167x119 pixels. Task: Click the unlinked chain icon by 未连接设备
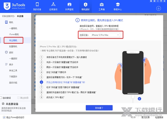3,104
